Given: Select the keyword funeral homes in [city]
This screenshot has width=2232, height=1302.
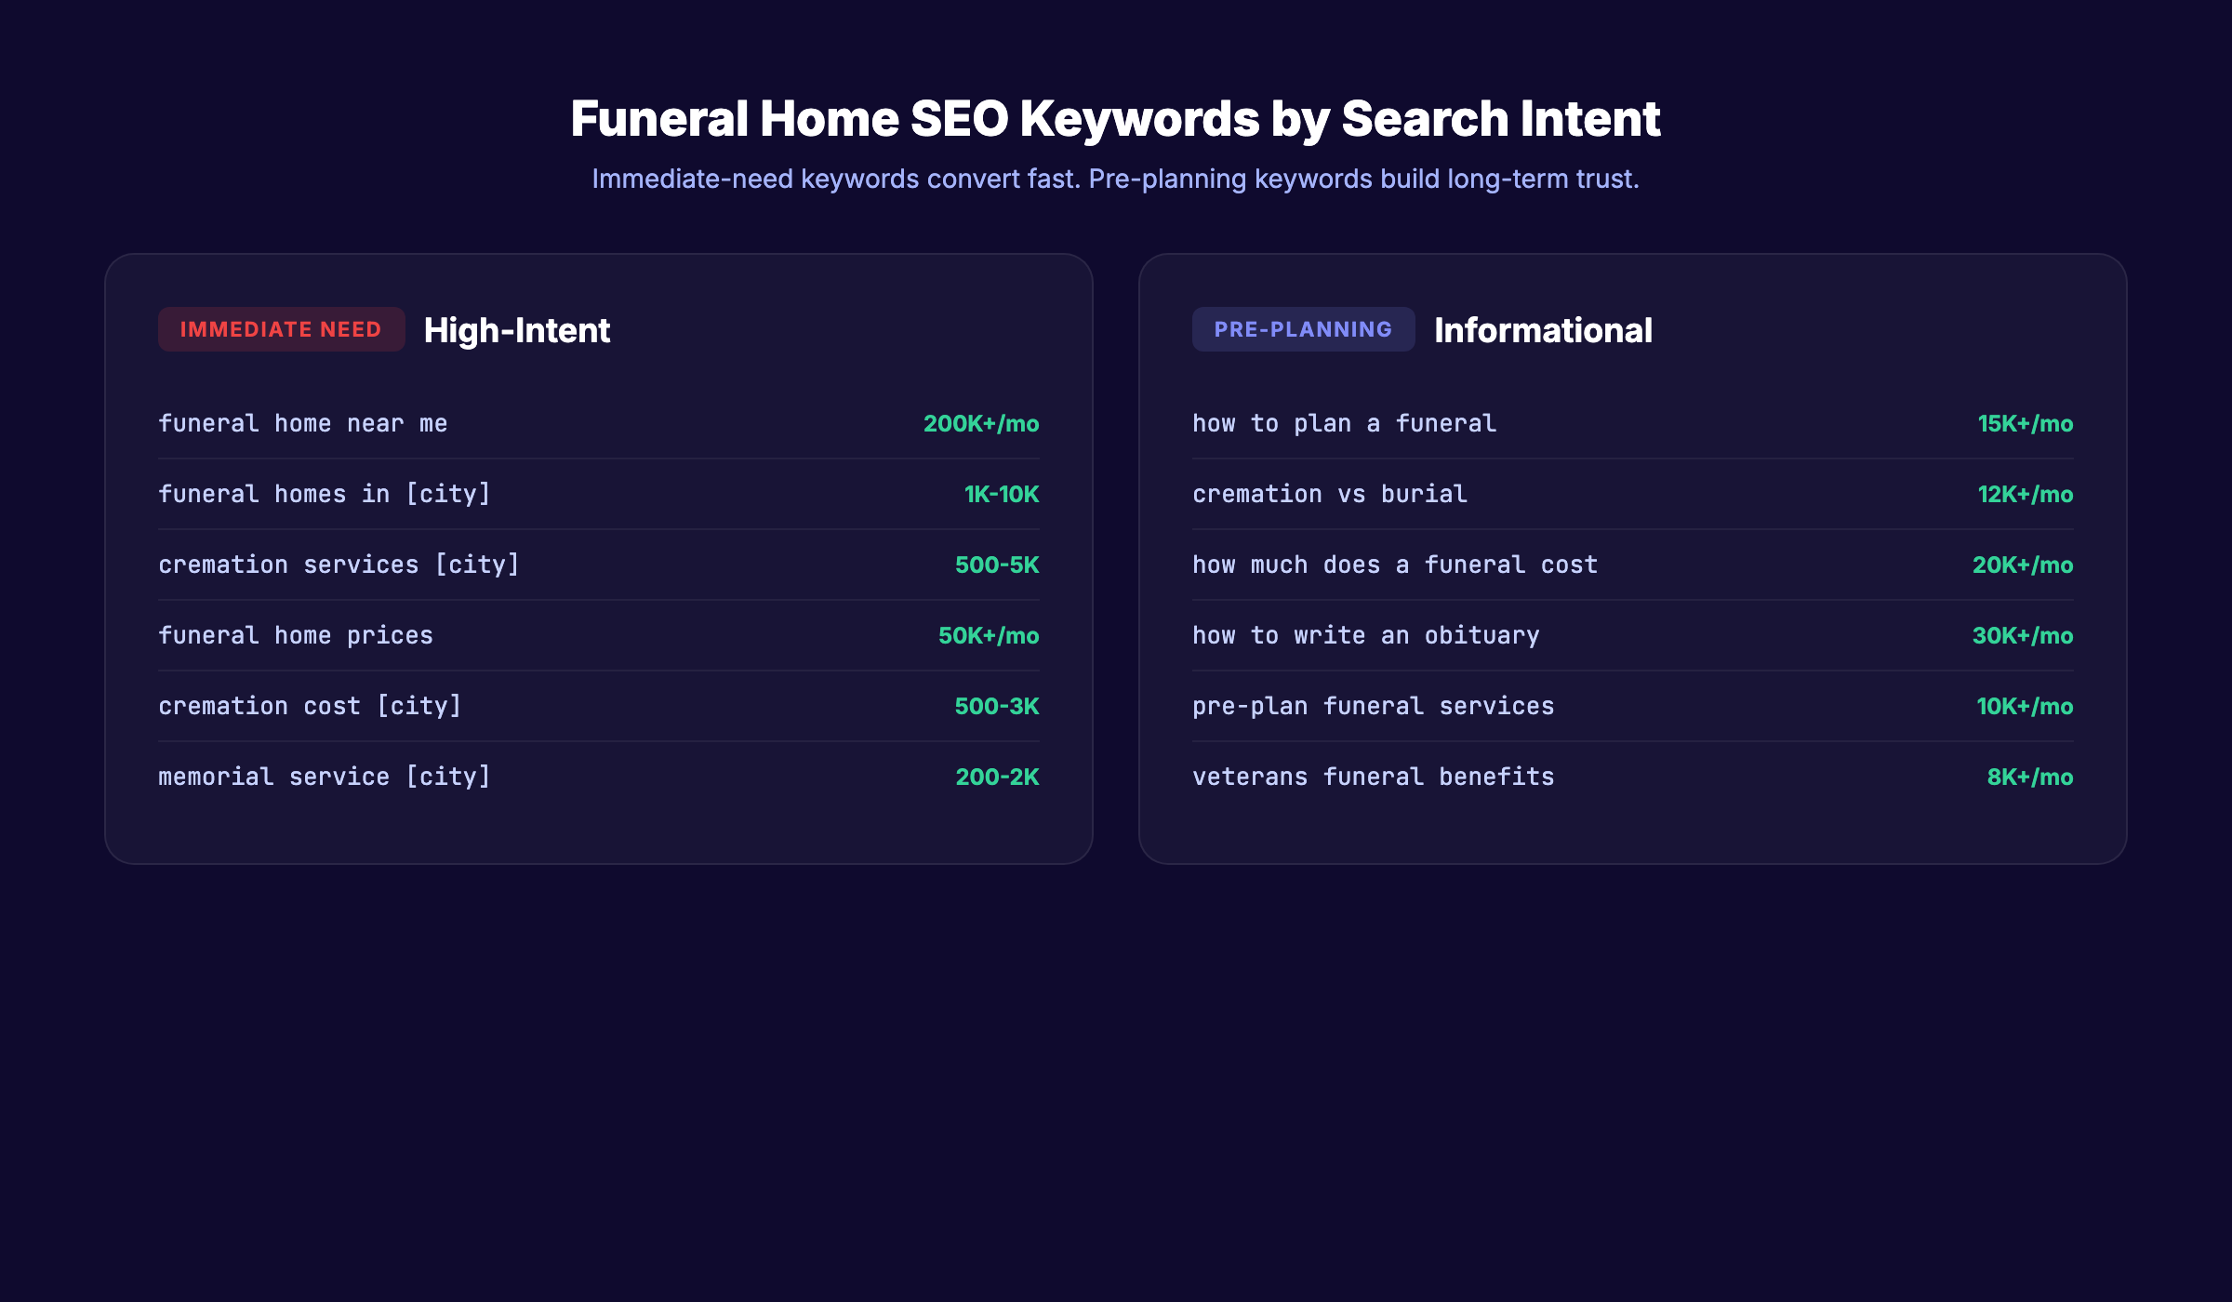Looking at the screenshot, I should 325,494.
